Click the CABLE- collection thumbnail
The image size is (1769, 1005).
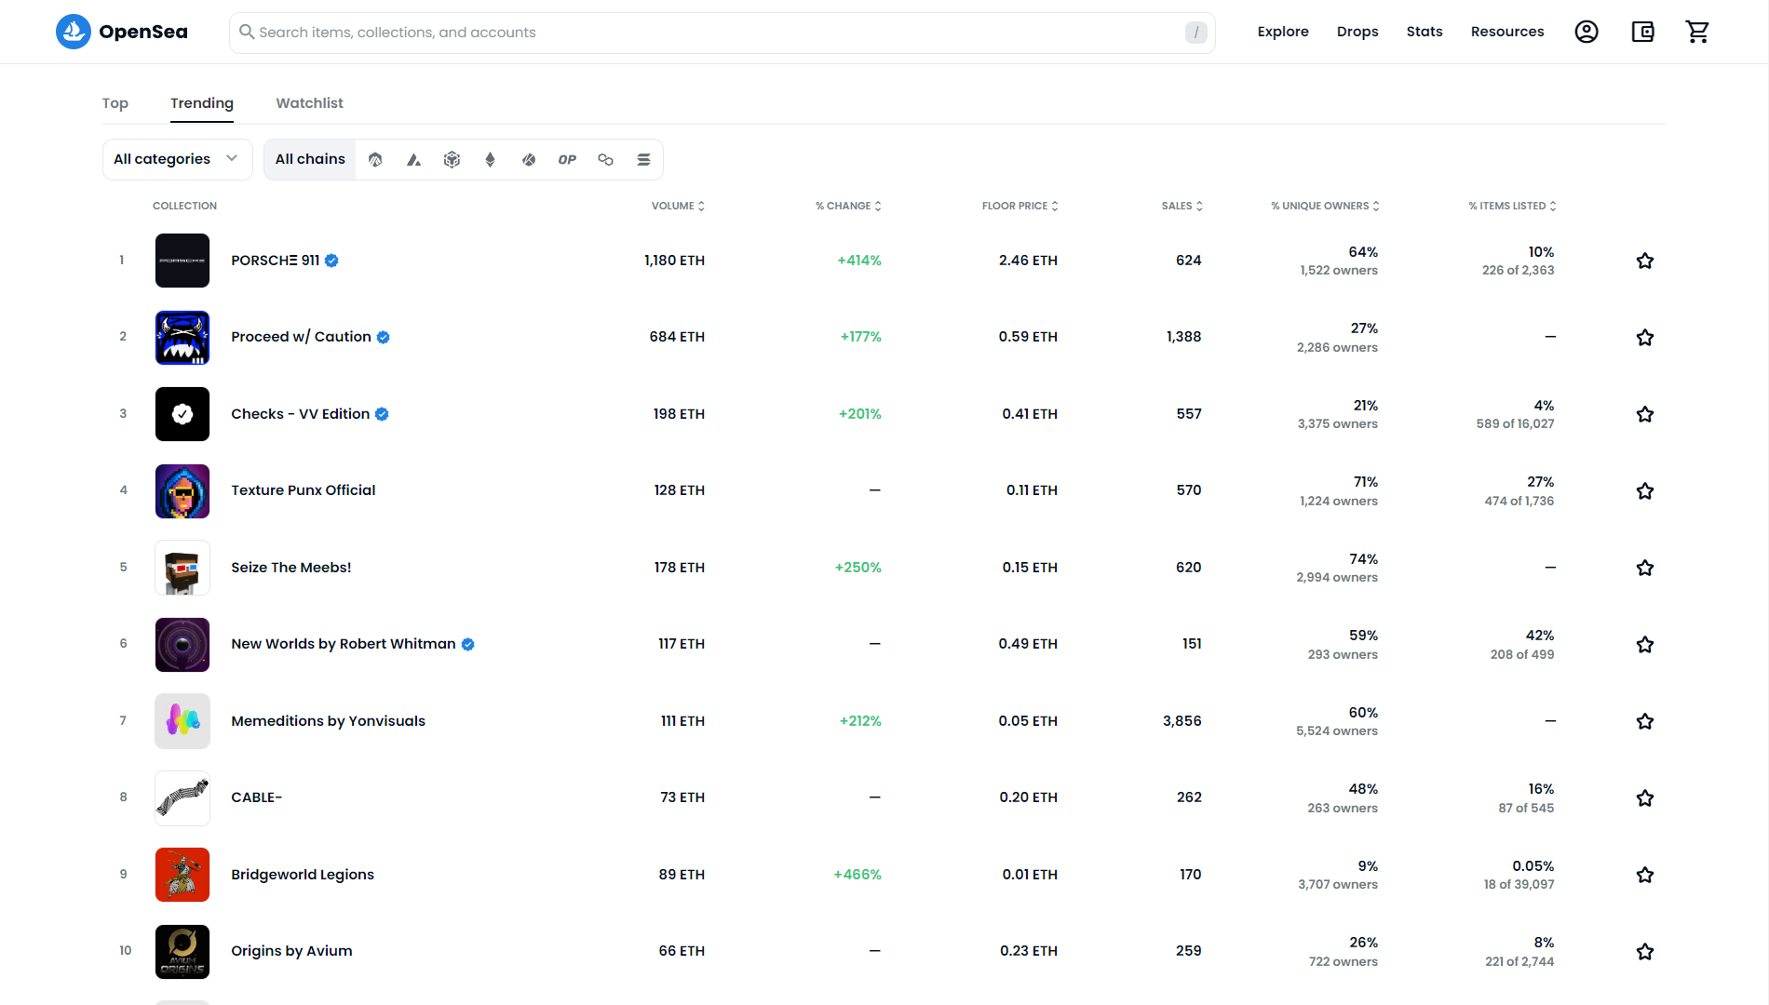(182, 797)
